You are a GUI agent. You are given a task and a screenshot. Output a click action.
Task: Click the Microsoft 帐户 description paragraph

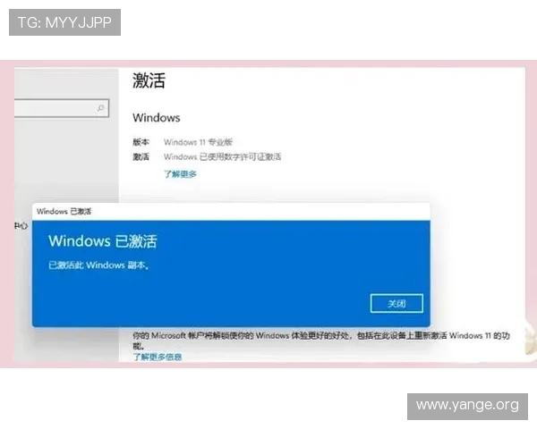pyautogui.click(x=321, y=340)
